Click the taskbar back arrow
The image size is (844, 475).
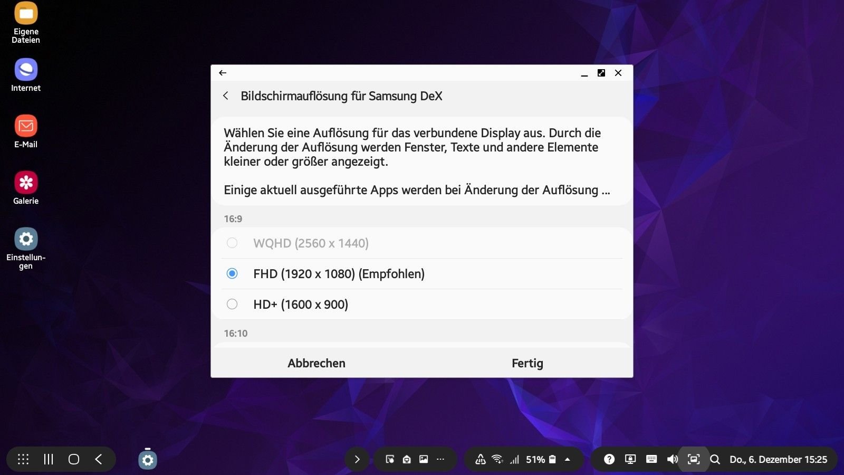[x=99, y=459]
